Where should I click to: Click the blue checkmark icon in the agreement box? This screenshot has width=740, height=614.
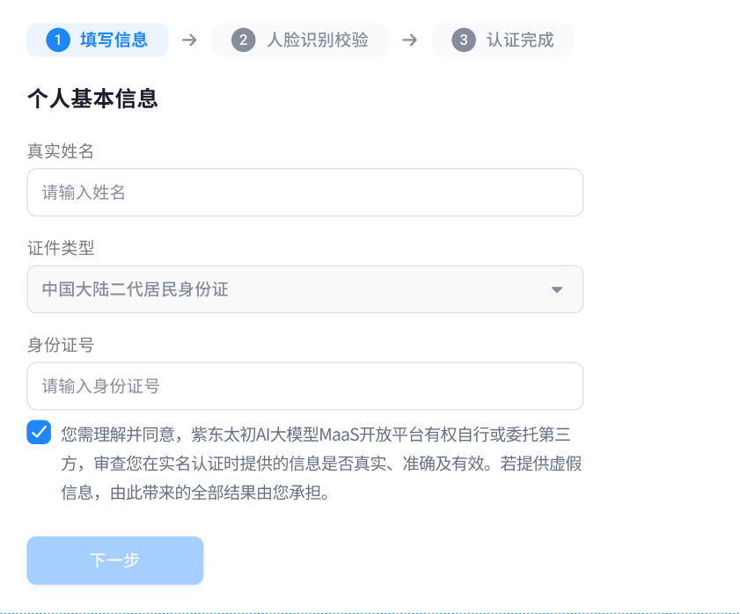39,432
